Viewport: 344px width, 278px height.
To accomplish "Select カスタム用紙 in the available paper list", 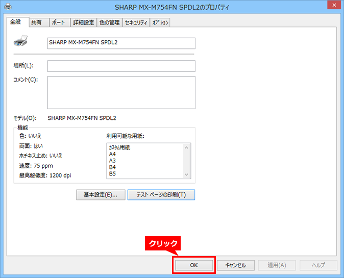I will tap(119, 147).
